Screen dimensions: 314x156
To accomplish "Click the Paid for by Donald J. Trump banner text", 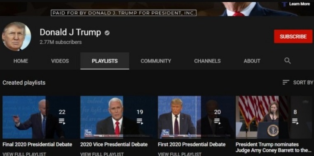I will coord(124,13).
